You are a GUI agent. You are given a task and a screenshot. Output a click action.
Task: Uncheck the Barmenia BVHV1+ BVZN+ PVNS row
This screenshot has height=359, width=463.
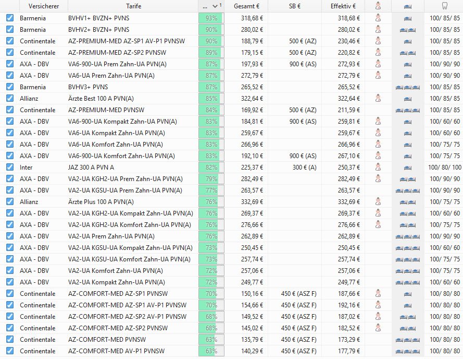10,18
